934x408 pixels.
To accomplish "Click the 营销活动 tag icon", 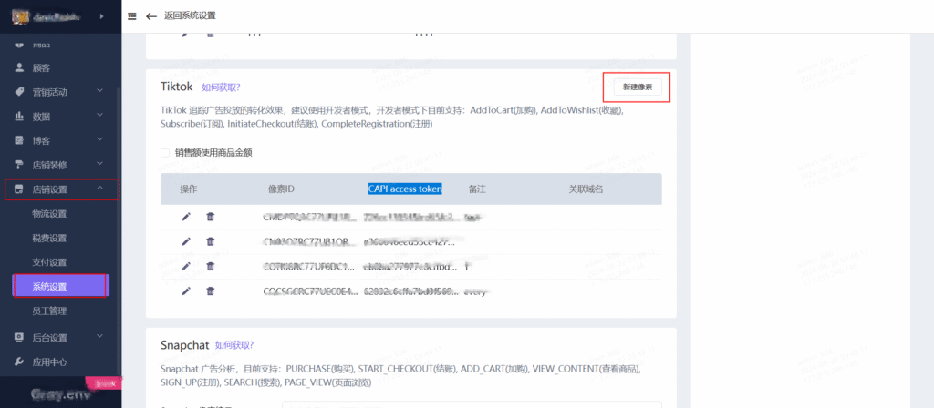I will [x=19, y=92].
